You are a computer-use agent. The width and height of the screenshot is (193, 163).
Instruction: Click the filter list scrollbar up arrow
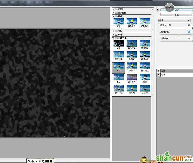pyautogui.click(x=153, y=9)
